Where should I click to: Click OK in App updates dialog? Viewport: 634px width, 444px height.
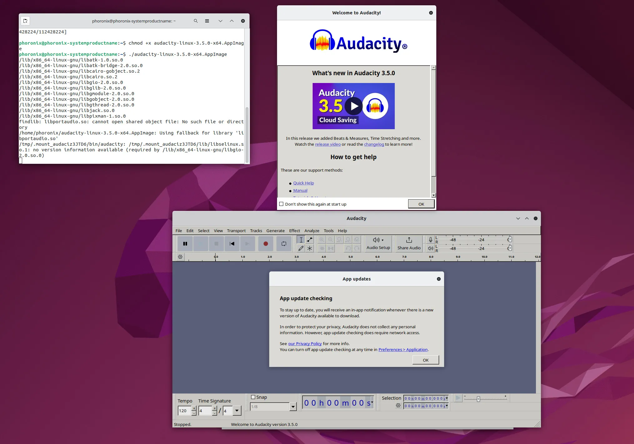pos(425,360)
